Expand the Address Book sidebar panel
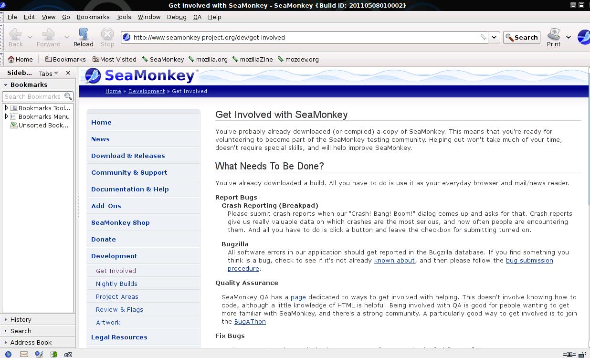Viewport: 590px width, 358px height. click(x=38, y=342)
